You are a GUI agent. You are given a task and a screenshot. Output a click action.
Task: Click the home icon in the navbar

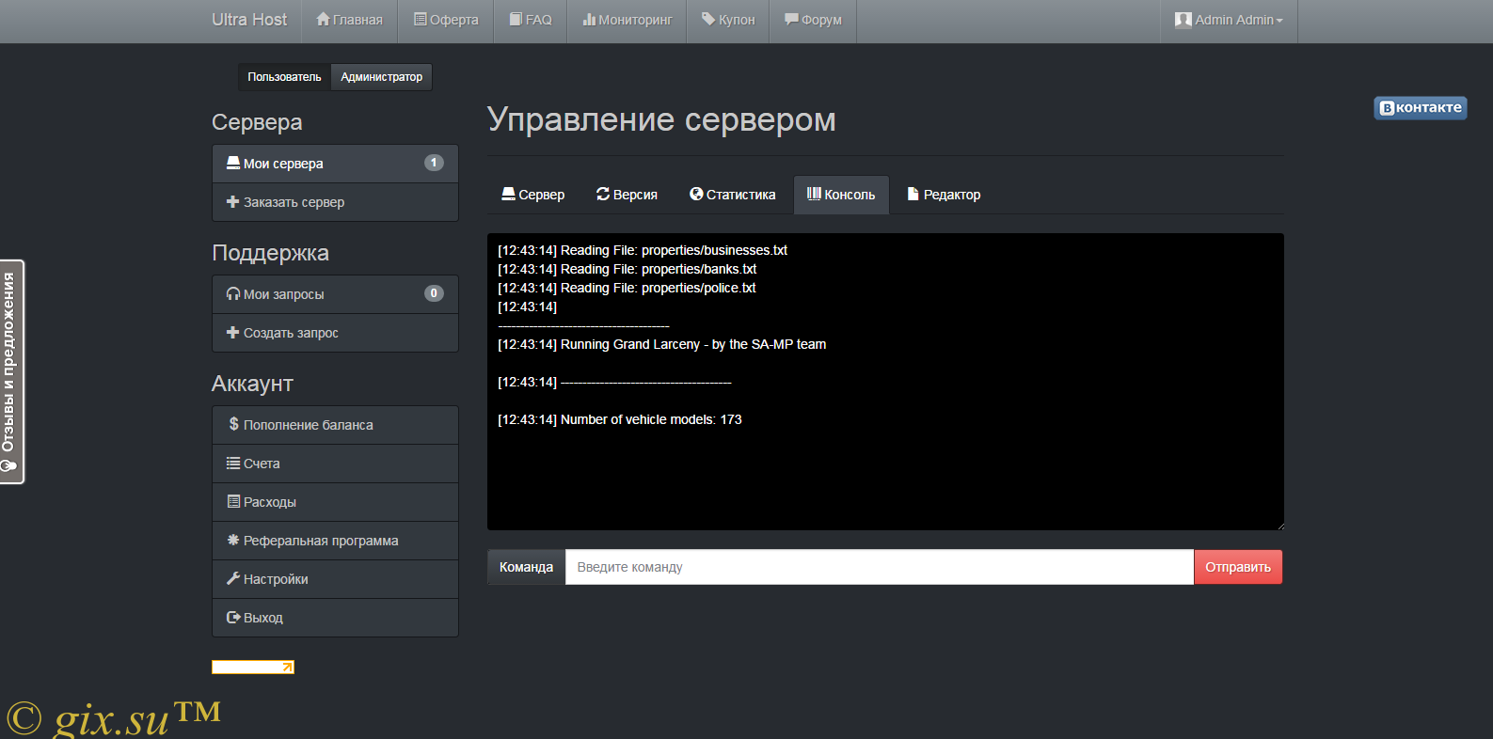324,19
